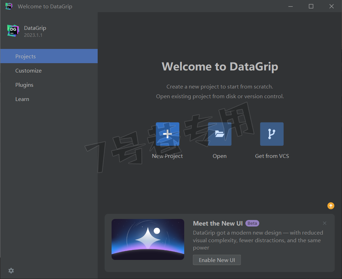Click the Beta badge next to New UI

tap(252, 223)
